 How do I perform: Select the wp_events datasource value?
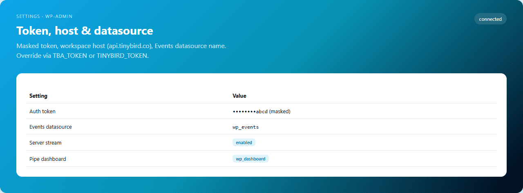click(x=246, y=127)
